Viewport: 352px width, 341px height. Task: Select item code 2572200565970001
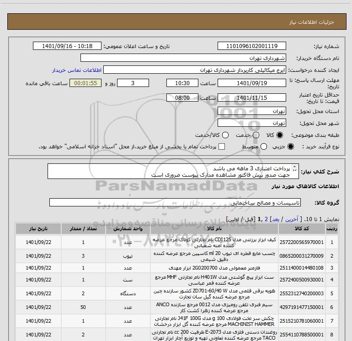coord(302,242)
